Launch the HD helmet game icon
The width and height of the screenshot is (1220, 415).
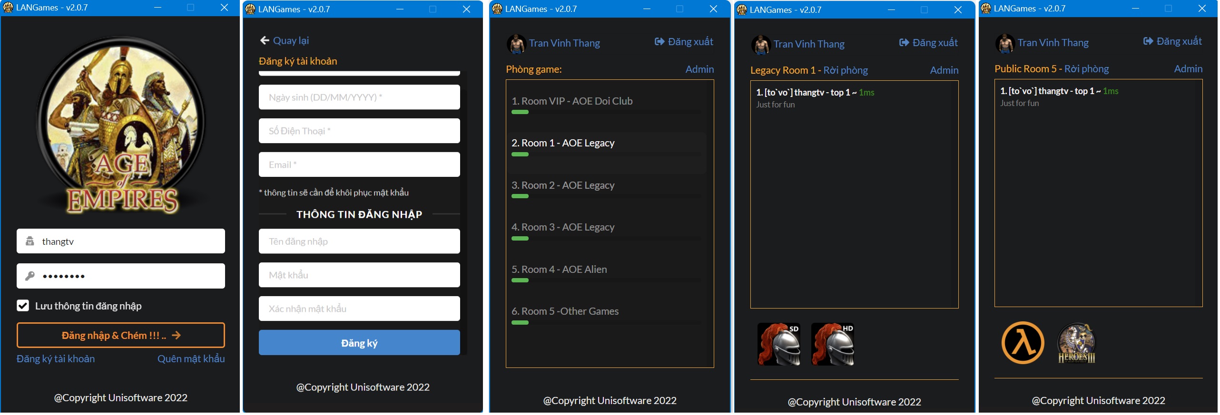click(832, 344)
